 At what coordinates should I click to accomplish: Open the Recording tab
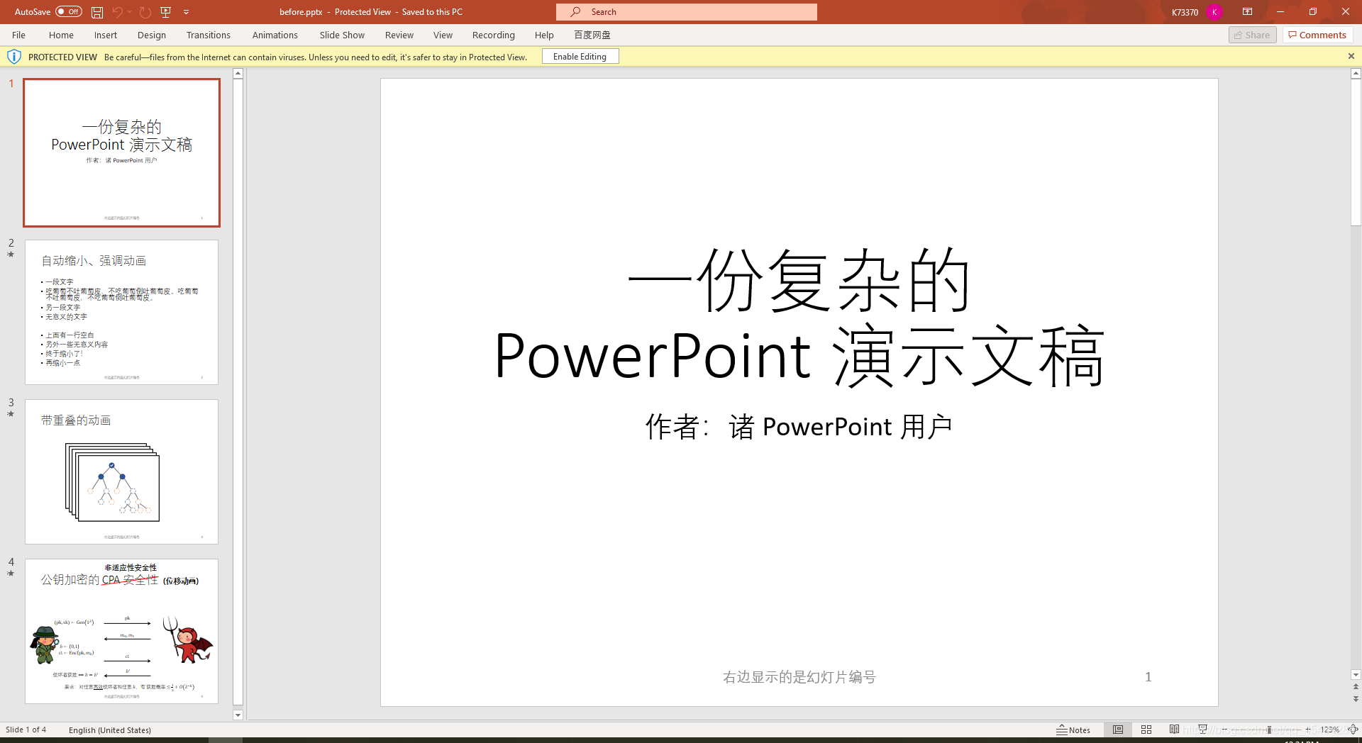click(x=494, y=35)
